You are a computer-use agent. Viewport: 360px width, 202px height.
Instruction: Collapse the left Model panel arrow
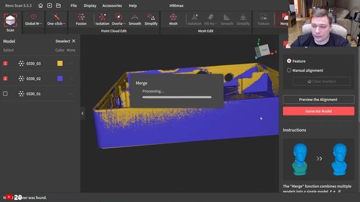point(83,113)
